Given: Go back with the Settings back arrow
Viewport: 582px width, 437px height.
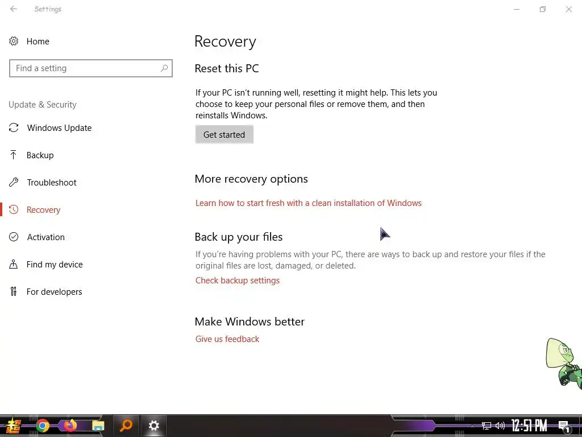Looking at the screenshot, I should [14, 9].
